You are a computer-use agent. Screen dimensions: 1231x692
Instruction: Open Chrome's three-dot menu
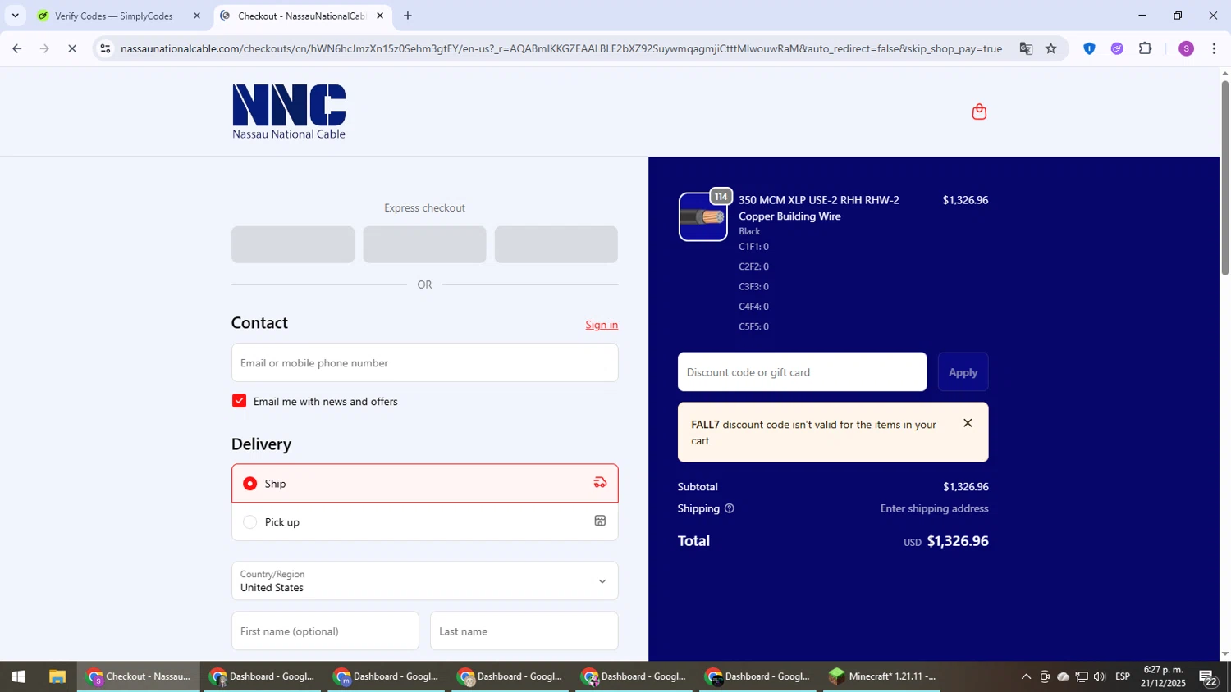[1214, 48]
